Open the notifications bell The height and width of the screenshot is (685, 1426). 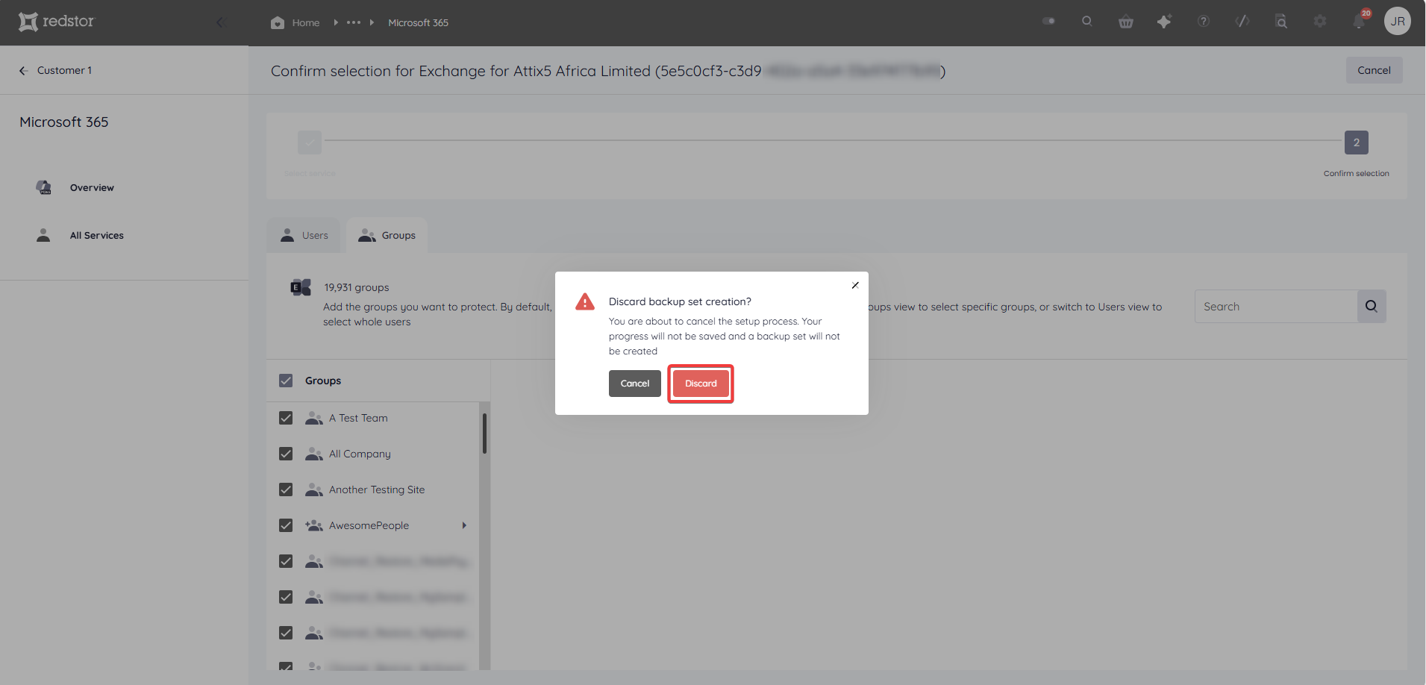[x=1359, y=21]
